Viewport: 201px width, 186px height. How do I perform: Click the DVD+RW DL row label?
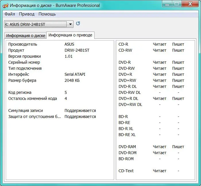point(130,104)
